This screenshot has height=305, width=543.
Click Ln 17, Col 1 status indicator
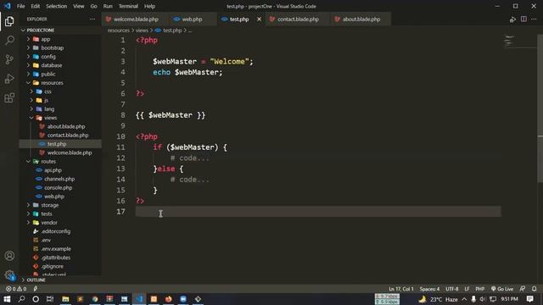(x=401, y=289)
